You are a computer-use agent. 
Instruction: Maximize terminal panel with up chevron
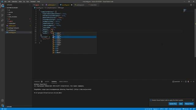(x=191, y=82)
